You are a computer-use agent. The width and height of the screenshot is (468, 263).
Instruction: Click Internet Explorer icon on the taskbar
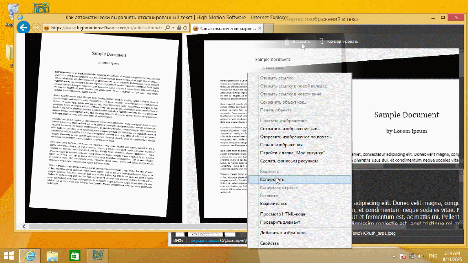[30, 256]
